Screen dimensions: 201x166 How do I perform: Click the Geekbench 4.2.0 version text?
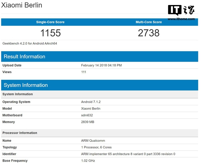point(29,43)
